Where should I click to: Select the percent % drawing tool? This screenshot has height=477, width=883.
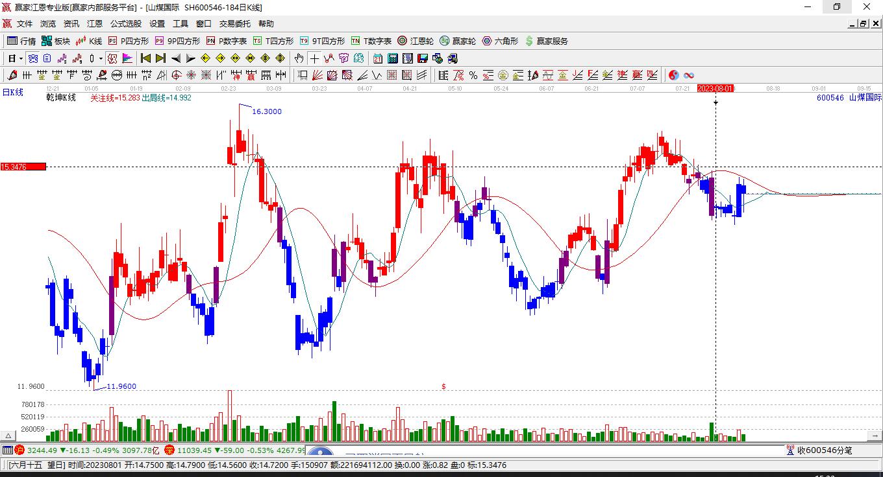[x=473, y=75]
